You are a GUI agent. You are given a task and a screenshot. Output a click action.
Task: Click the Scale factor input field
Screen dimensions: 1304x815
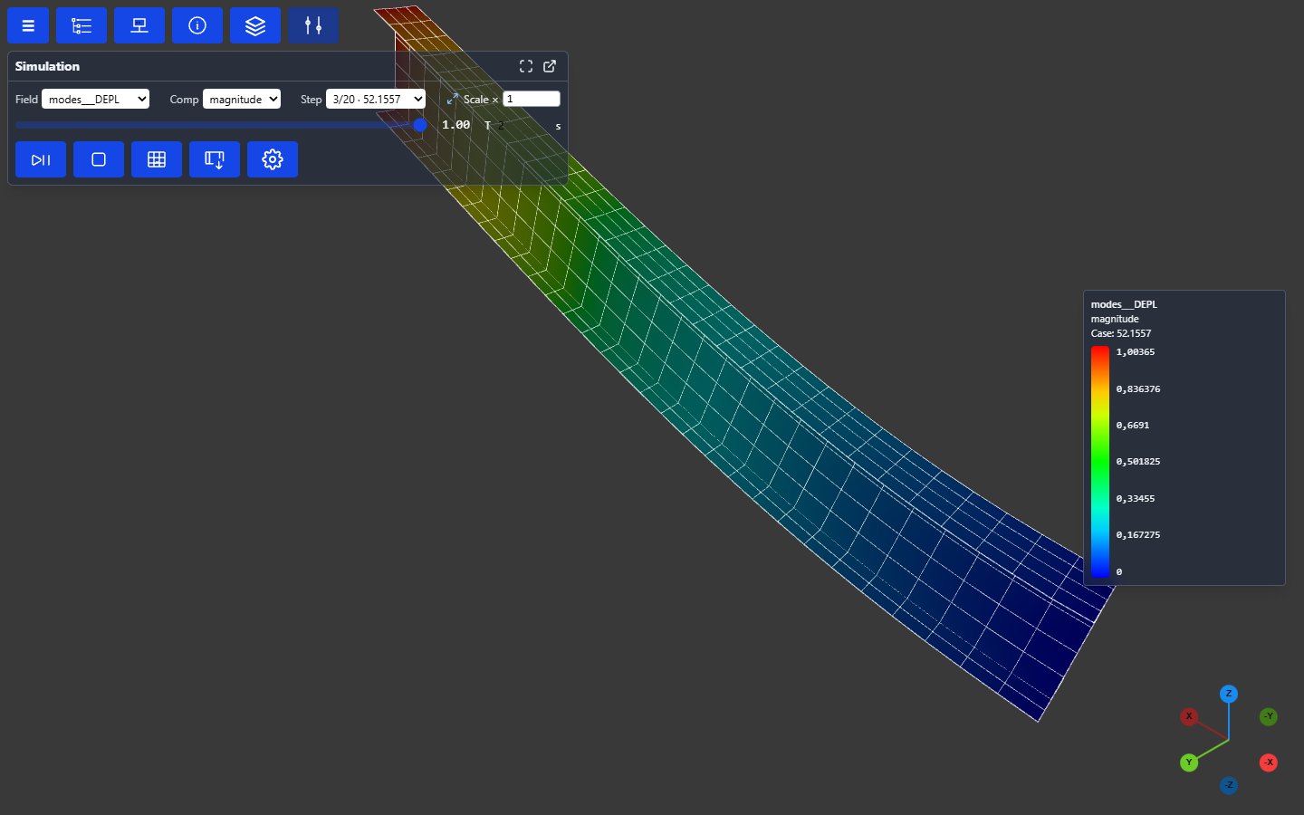(532, 99)
